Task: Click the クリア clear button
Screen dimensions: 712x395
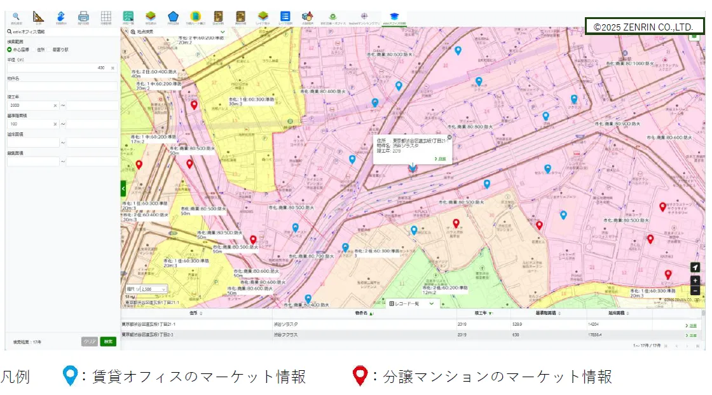Action: coord(90,342)
